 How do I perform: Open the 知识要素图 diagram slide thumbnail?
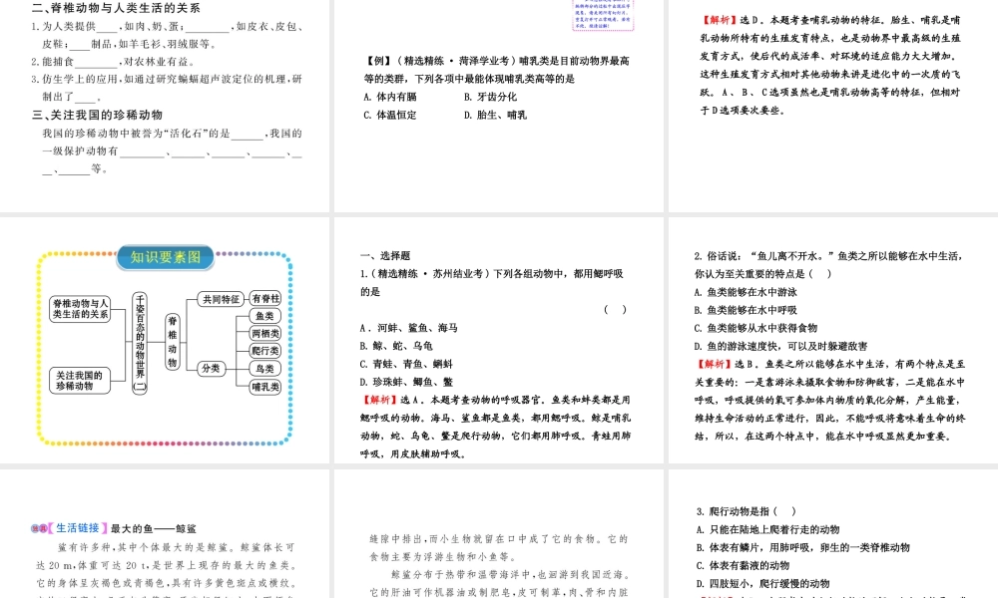165,341
